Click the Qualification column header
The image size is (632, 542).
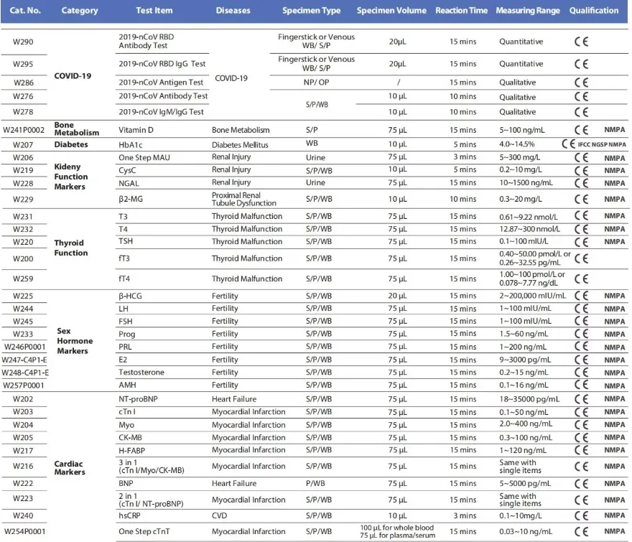[x=594, y=11]
